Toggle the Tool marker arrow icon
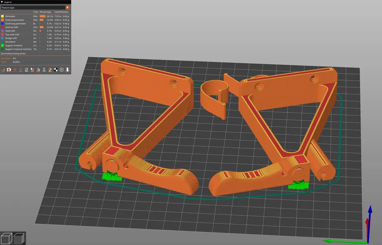382x245 pixels. point(67,70)
